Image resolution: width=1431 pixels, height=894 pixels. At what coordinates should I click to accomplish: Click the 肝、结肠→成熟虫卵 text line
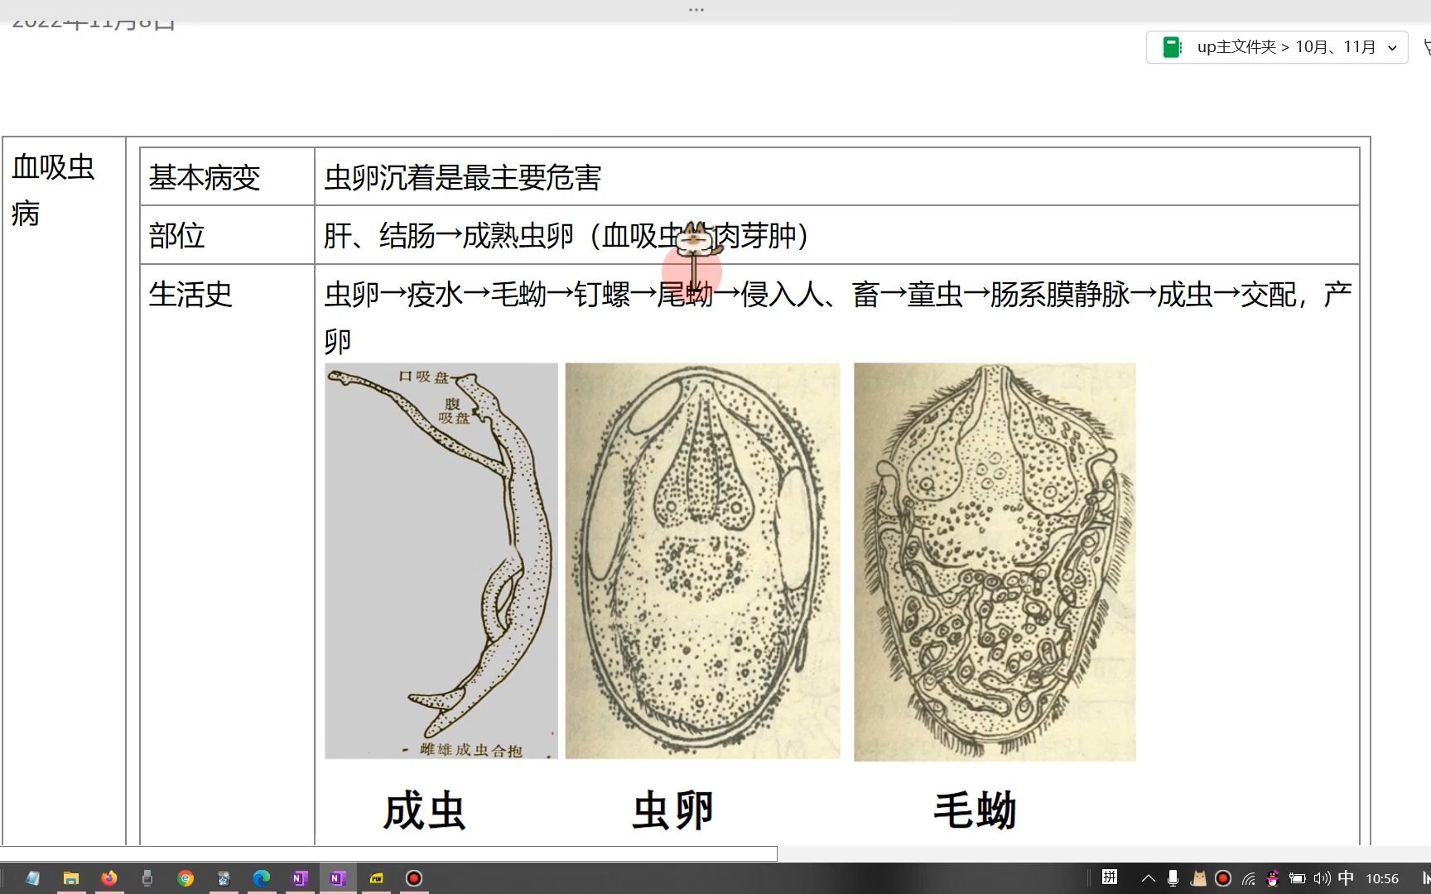566,236
